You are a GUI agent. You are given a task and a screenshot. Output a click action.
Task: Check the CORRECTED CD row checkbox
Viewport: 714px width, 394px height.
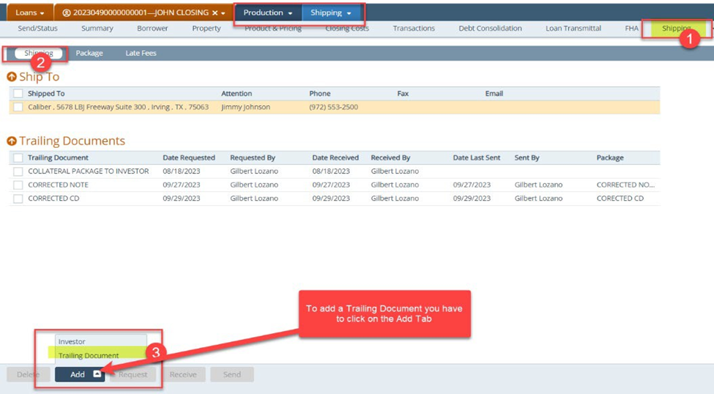18,198
